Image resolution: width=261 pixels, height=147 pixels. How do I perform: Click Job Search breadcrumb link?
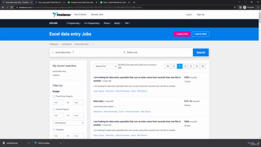coord(66,44)
